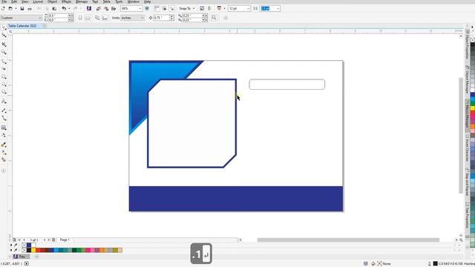Image resolution: width=475 pixels, height=267 pixels.
Task: Select the Interactive Fill tool
Action: coord(4,152)
